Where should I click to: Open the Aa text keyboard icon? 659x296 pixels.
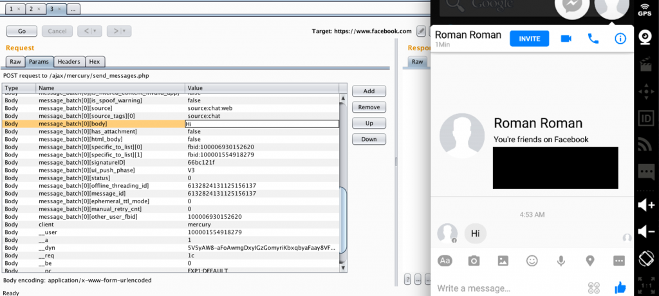tap(445, 261)
